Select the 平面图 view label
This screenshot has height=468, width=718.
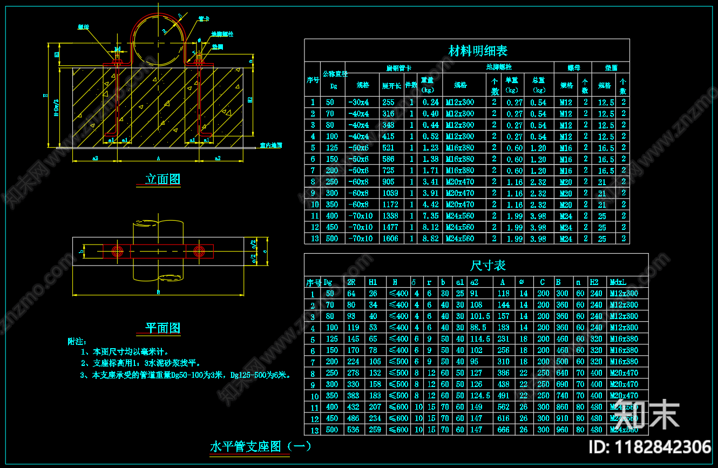tap(163, 328)
